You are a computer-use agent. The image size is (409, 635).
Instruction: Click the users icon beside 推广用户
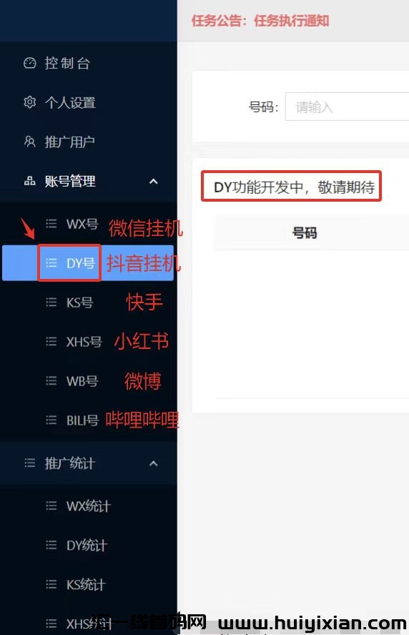[x=29, y=142]
